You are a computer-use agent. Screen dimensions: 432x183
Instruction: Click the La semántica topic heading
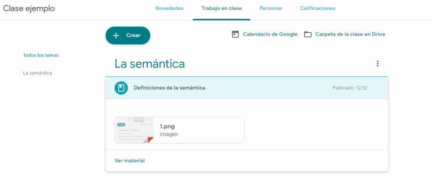coord(149,64)
